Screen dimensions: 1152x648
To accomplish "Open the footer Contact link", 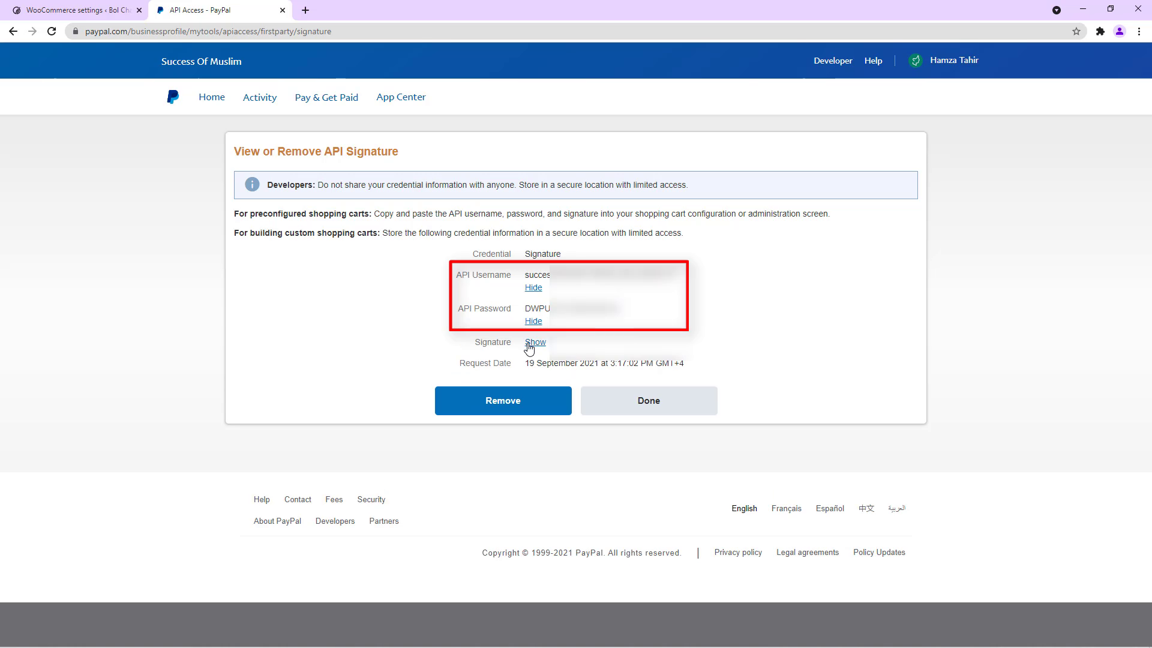I will [x=298, y=499].
